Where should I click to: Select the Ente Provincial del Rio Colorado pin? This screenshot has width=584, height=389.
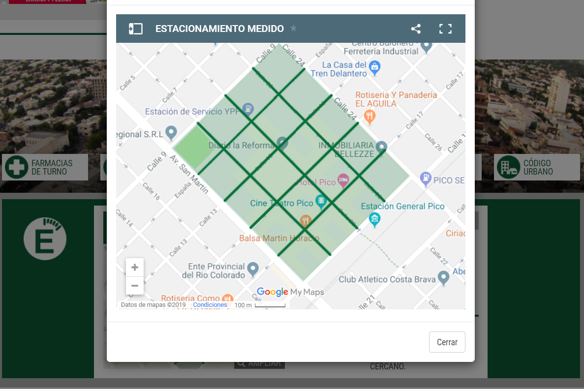click(x=253, y=269)
